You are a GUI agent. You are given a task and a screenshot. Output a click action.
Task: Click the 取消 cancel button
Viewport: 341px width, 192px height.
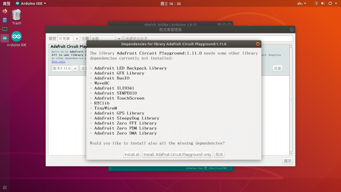[219, 154]
